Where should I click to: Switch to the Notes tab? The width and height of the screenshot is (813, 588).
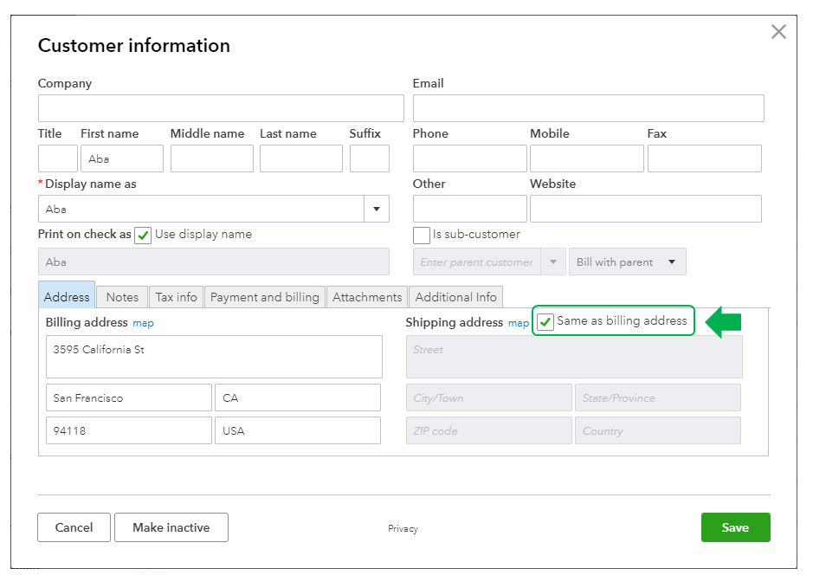pos(122,297)
